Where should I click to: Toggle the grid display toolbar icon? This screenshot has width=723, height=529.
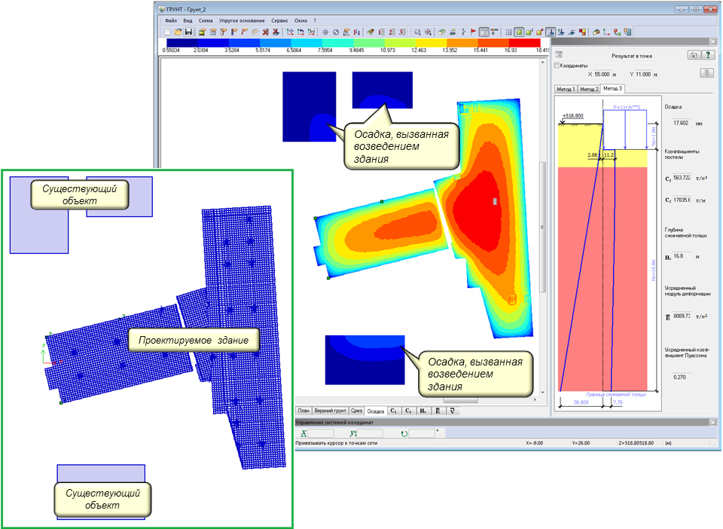coord(508,32)
